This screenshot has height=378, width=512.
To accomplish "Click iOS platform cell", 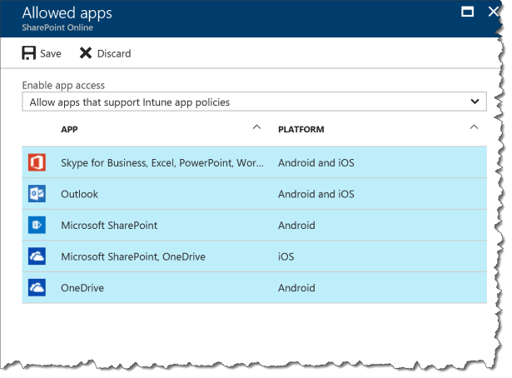I will (286, 257).
